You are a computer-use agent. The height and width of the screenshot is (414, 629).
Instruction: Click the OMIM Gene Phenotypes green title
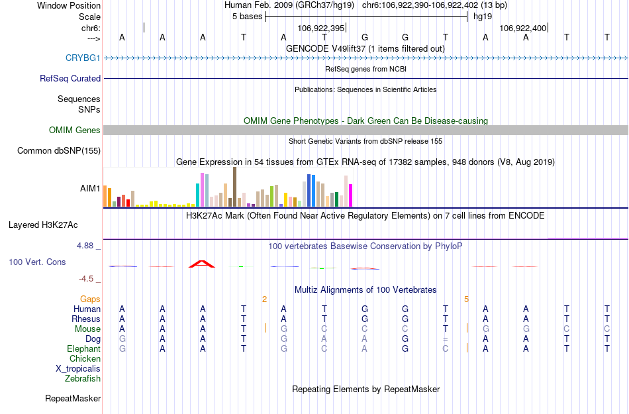(x=365, y=121)
